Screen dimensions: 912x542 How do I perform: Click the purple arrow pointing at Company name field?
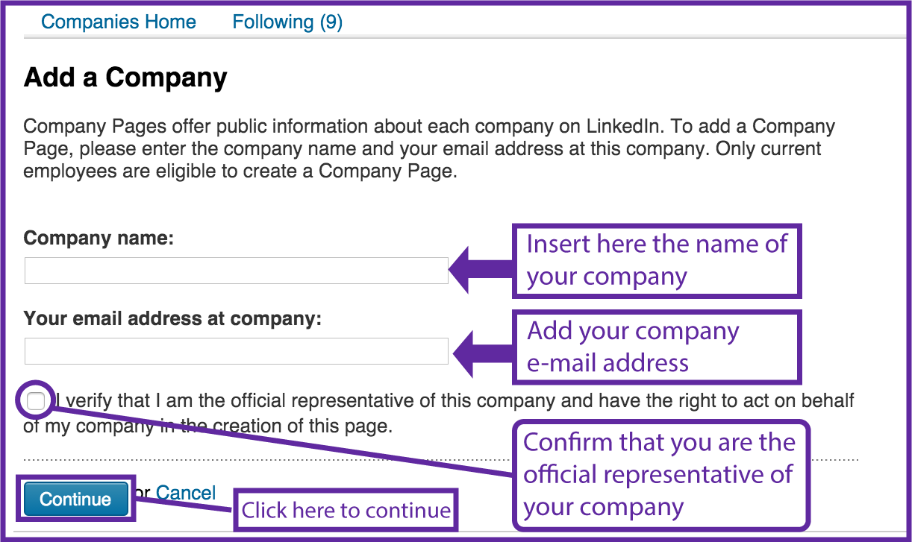[x=481, y=270]
